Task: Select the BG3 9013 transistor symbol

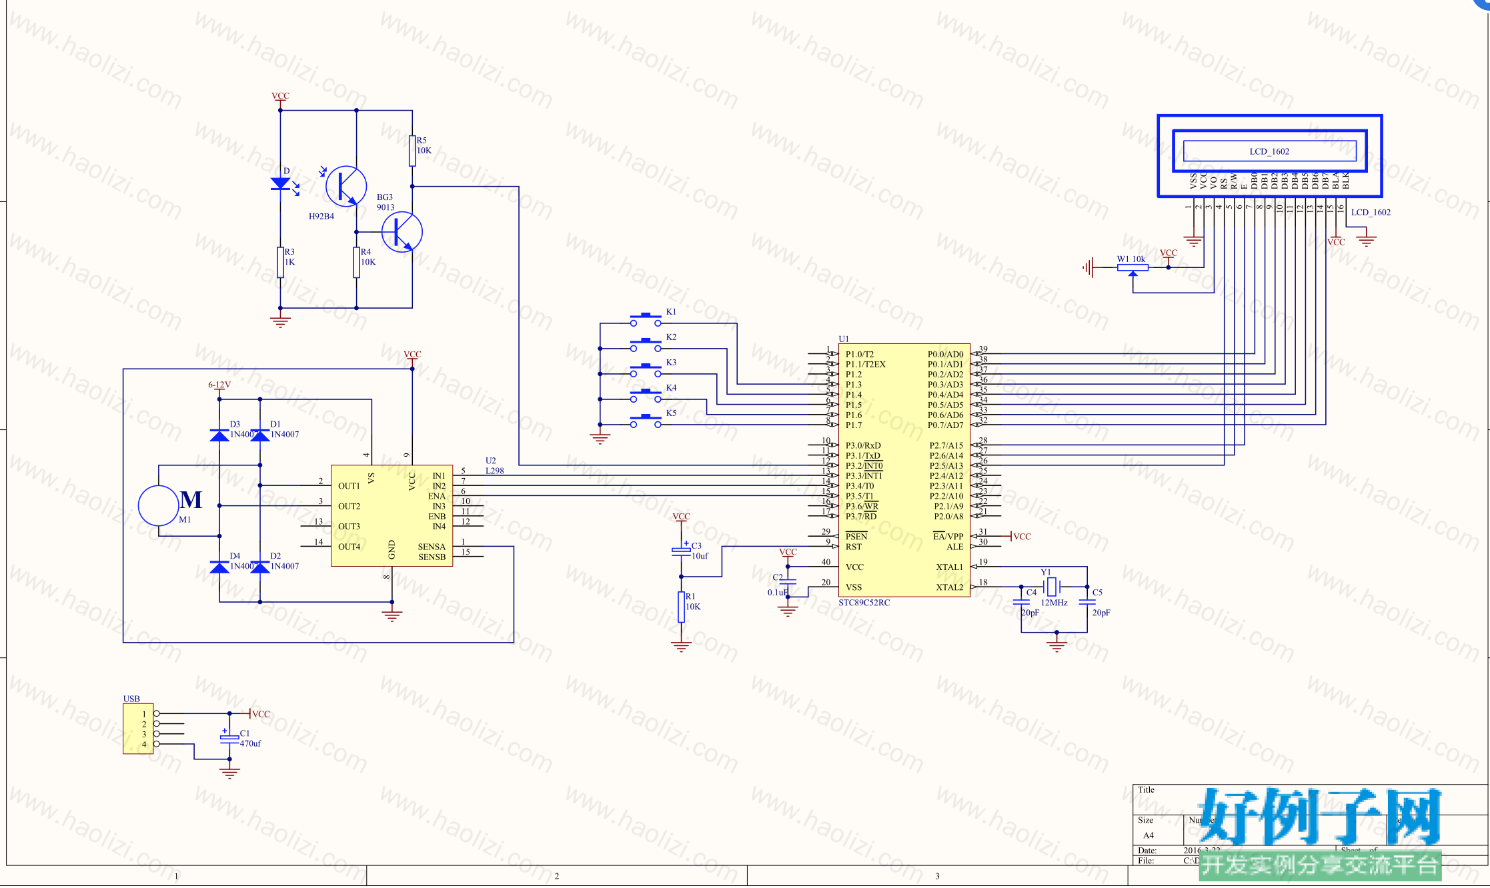Action: coord(402,232)
